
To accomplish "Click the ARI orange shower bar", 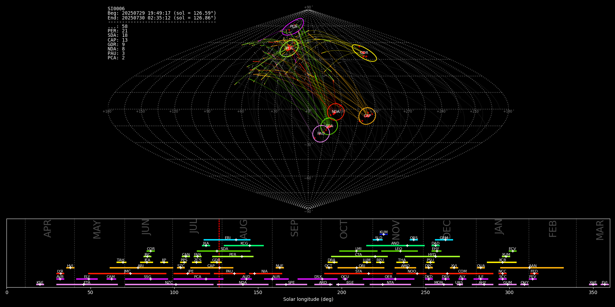I will pyautogui.click(x=141, y=268).
